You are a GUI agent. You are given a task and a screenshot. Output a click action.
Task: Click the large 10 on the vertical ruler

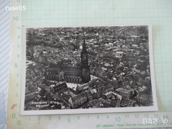16,19
